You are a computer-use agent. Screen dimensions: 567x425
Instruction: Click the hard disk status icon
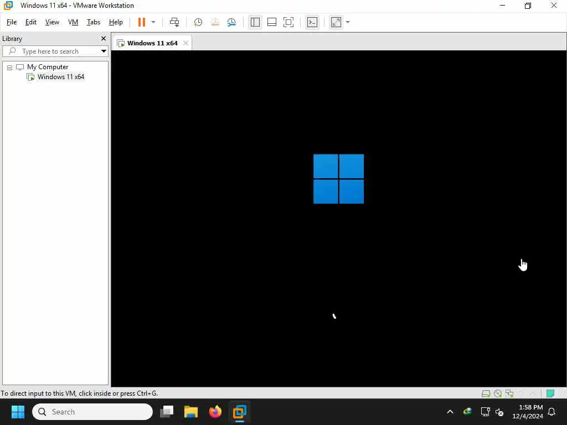(486, 393)
